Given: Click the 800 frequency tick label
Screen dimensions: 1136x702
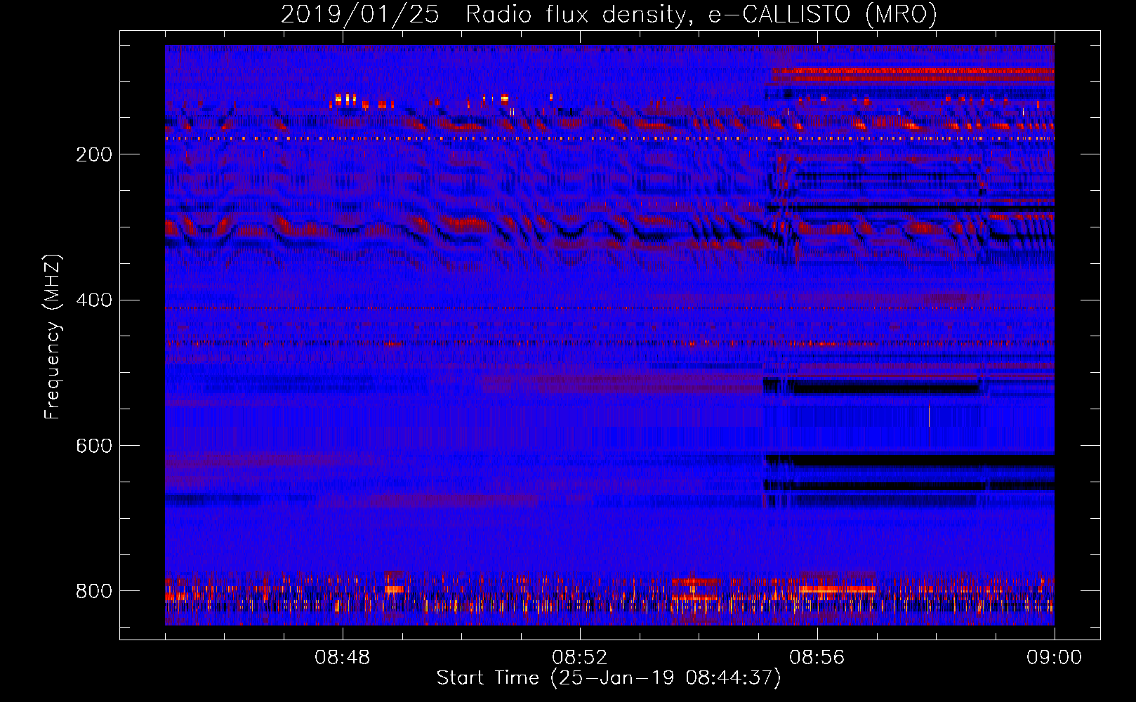Looking at the screenshot, I should coord(94,591).
